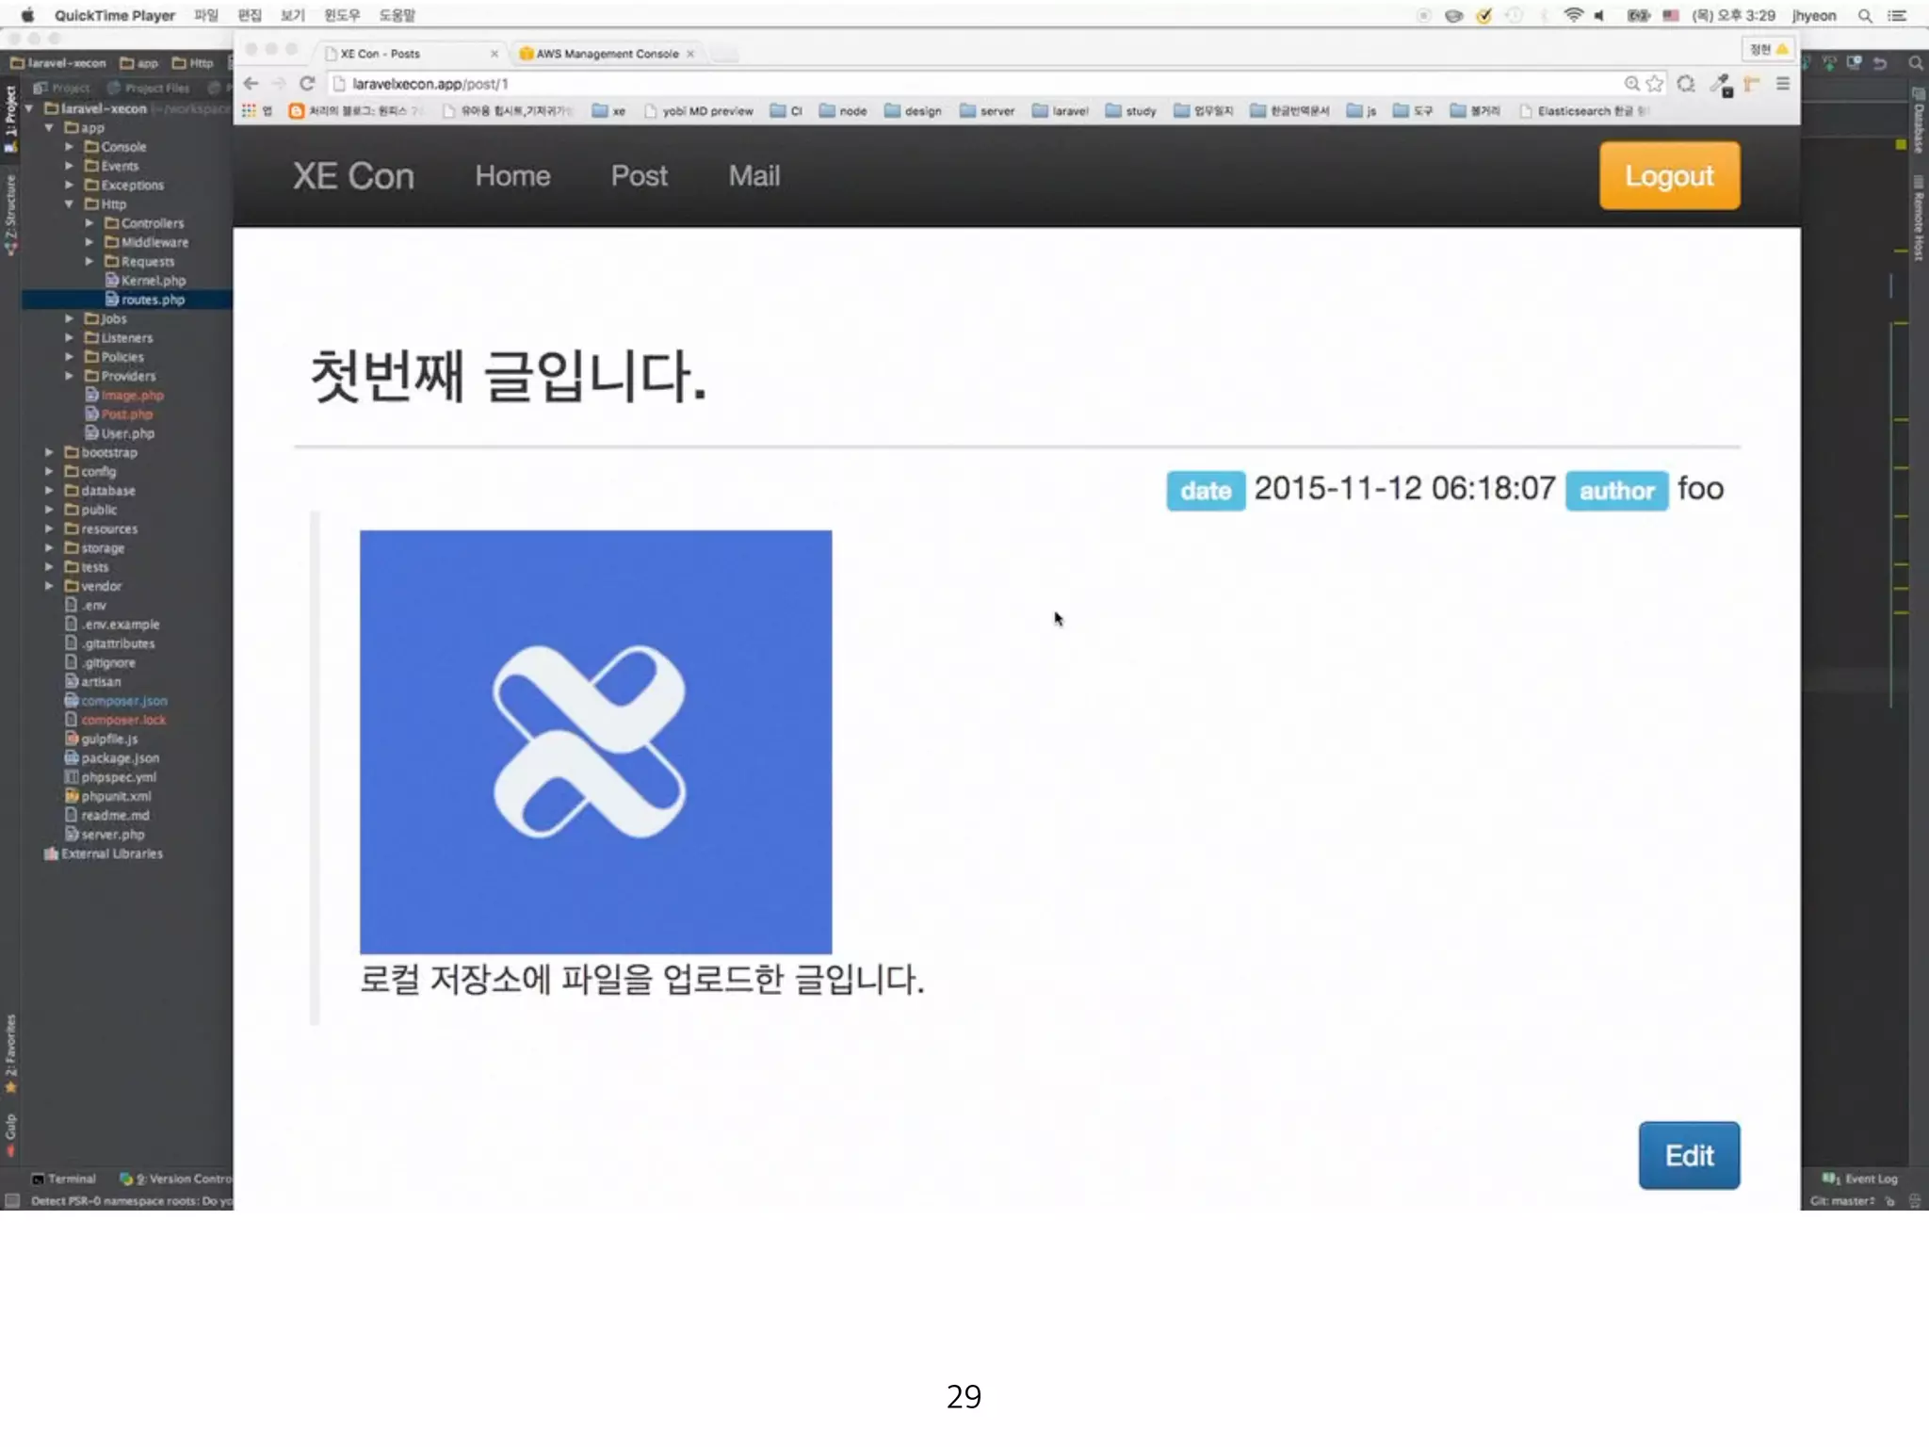Open the Apps grid shortcut in bookmarks bar
The image size is (1929, 1447).
coord(249,110)
